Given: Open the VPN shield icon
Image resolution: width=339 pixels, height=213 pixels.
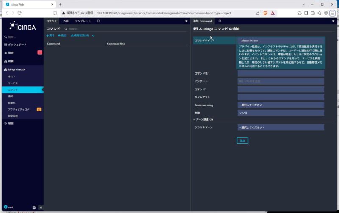Looking at the screenshot, I should (x=326, y=13).
